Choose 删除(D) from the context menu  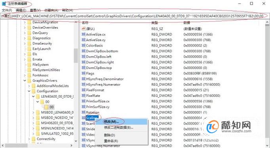pyautogui.click(x=122, y=135)
